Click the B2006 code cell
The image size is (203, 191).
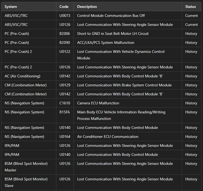(x=65, y=34)
